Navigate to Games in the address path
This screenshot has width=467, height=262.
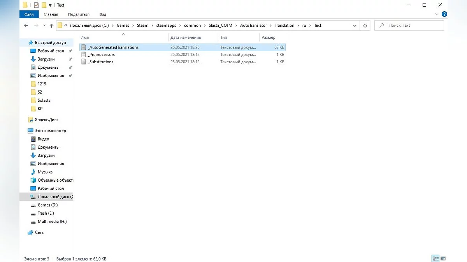(x=123, y=25)
